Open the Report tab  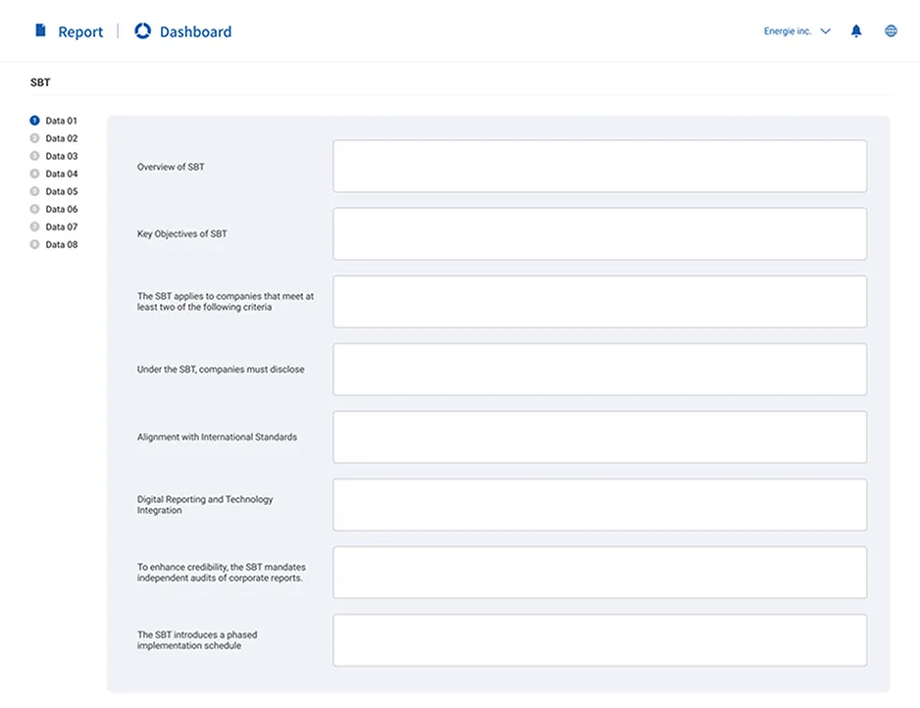pos(79,31)
